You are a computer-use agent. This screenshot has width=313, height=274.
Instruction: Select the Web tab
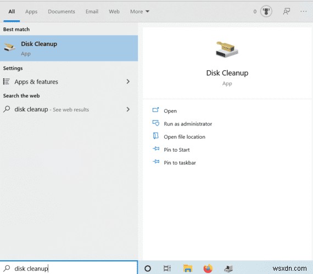[x=114, y=12]
